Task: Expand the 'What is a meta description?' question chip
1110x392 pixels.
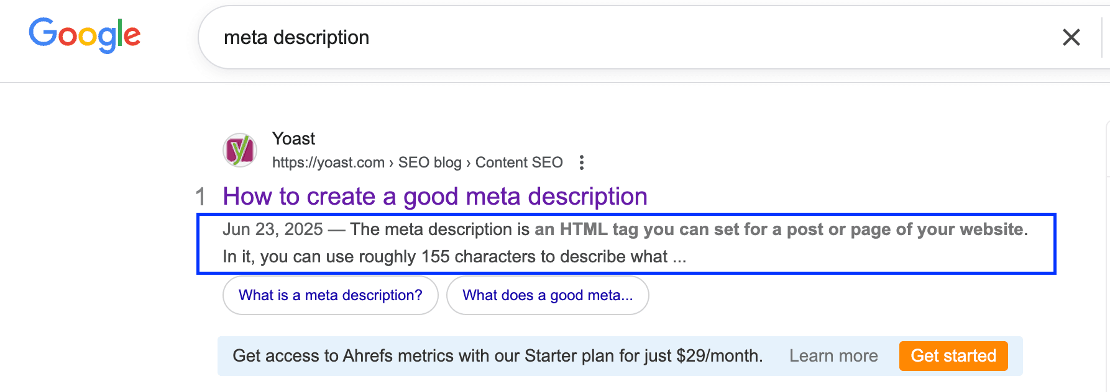Action: 330,295
